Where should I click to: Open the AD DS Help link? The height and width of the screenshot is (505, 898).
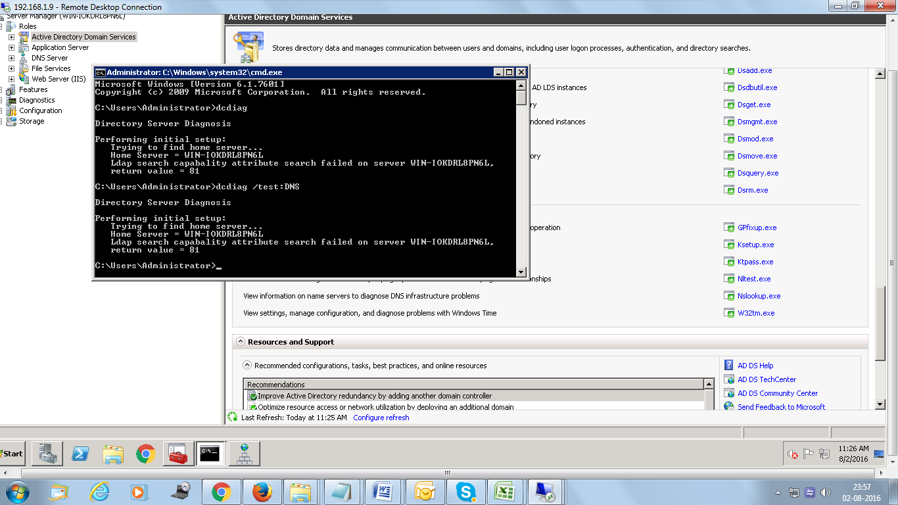click(x=755, y=366)
